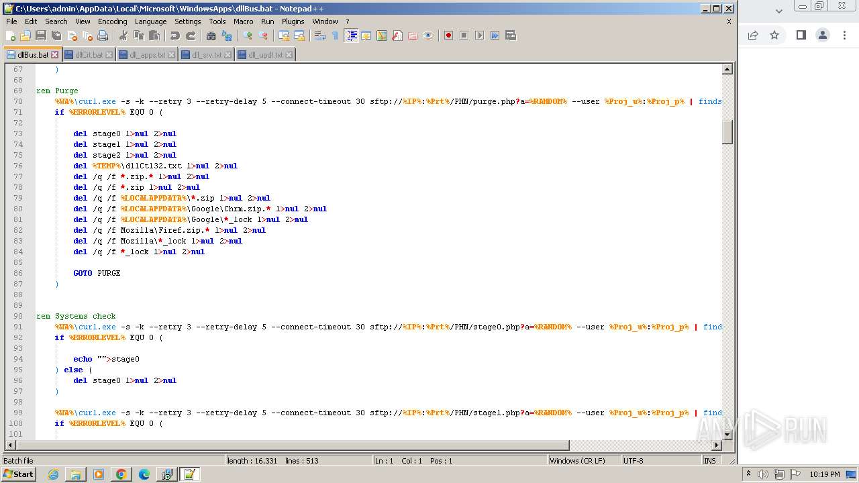Open Internet Explorer from the taskbar
This screenshot has width=859, height=483.
click(x=53, y=474)
